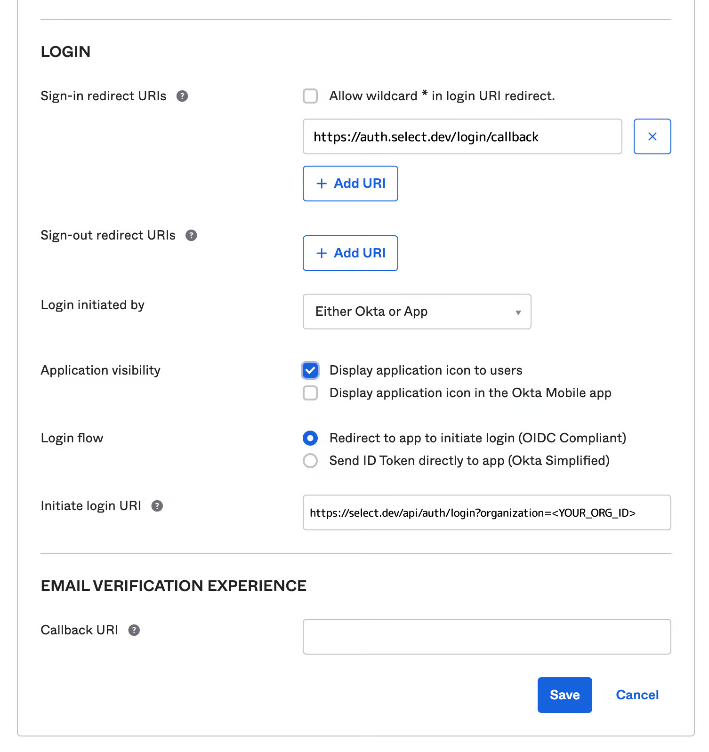Click the Initiate login URI label
This screenshot has width=709, height=752.
91,506
